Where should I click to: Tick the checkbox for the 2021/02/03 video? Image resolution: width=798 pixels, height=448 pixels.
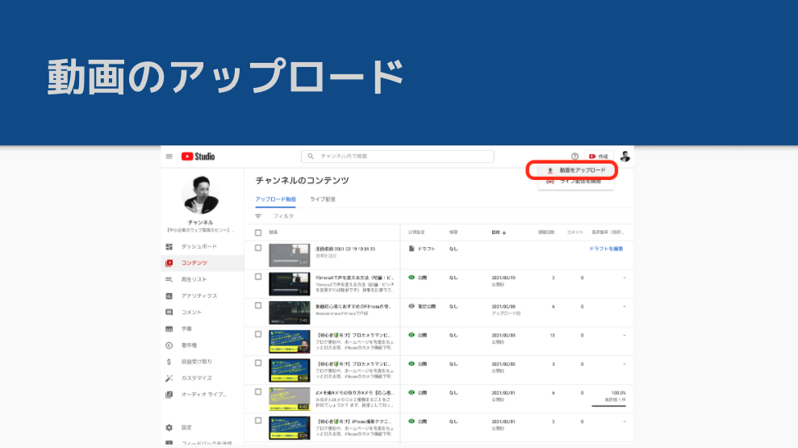tap(258, 334)
